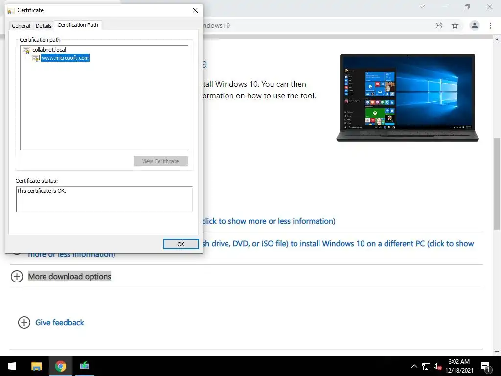The image size is (501, 376).
Task: Click the collabnet.local certificate icon
Action: click(x=26, y=50)
